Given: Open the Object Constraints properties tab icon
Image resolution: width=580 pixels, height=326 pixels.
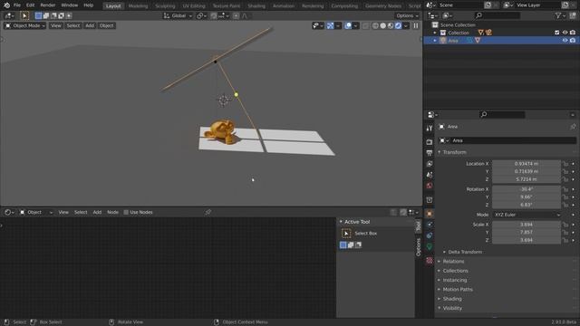Looking at the screenshot, I should [429, 235].
